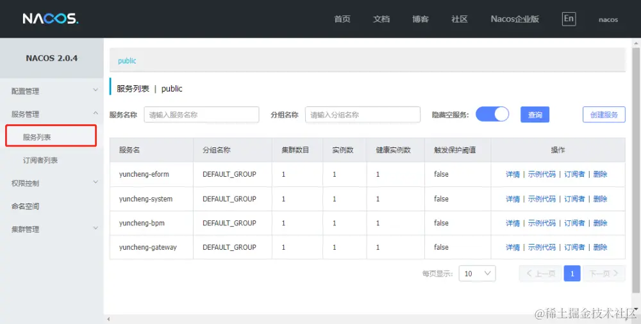Open 订阅者 for yuncheng-bpm

[x=574, y=223]
